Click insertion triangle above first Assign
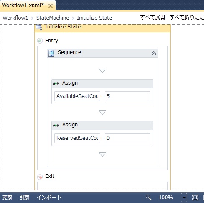204x203 pixels. click(102, 70)
